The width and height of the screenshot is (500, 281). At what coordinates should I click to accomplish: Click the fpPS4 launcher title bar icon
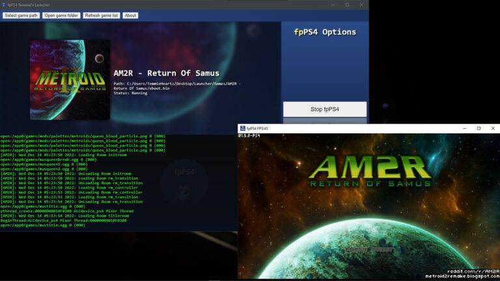(4, 5)
